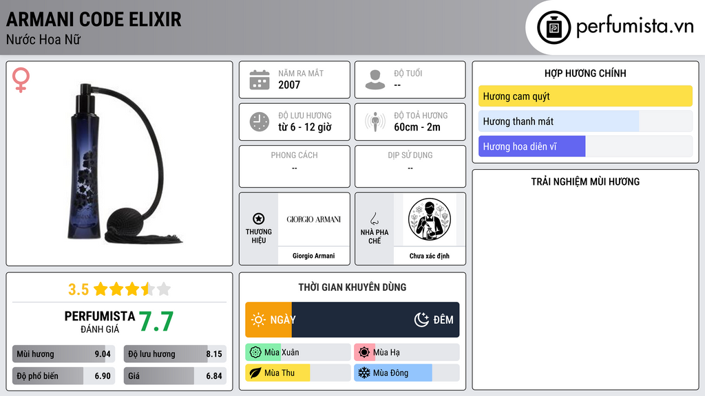Click the longevity value từ 6 - 12 giờ
705x396 pixels.
305,127
